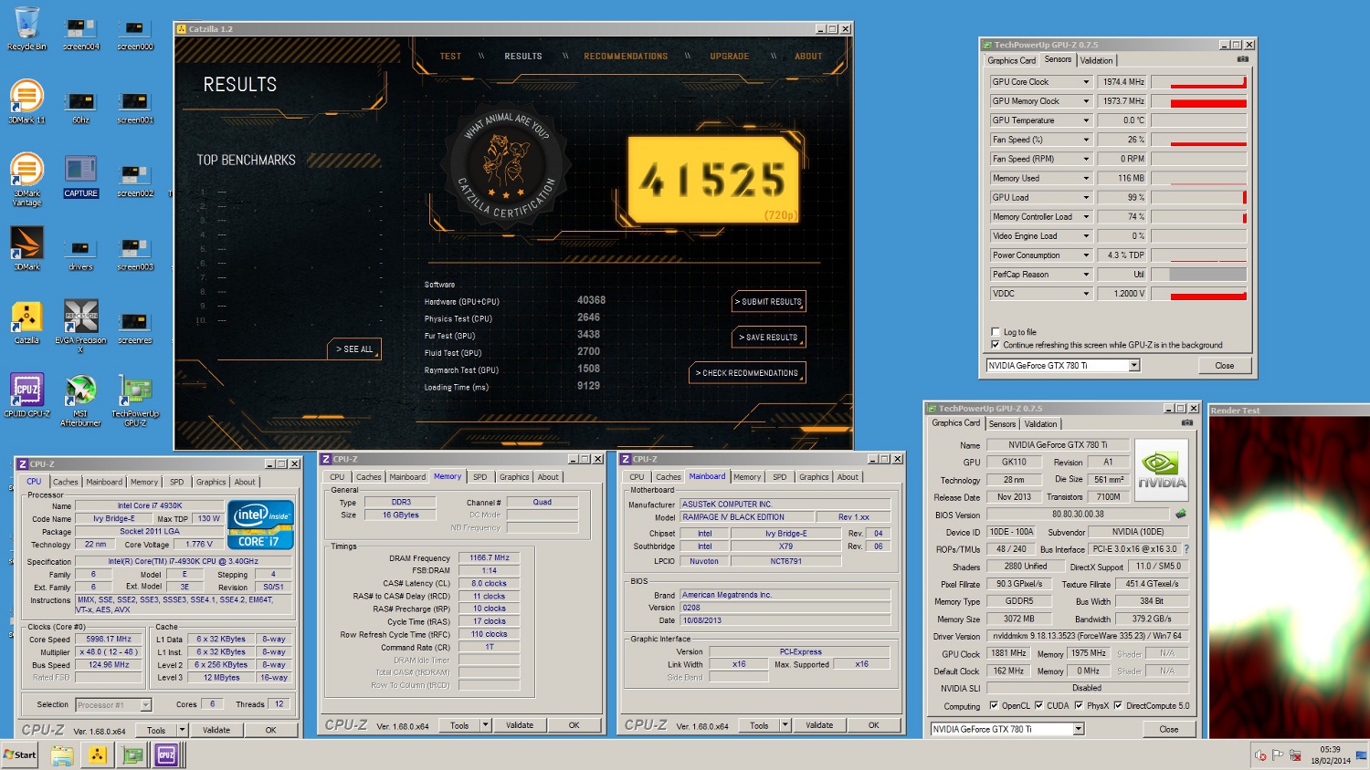Toggle the PhysX computing checkbox
Image resolution: width=1370 pixels, height=770 pixels.
click(1079, 705)
